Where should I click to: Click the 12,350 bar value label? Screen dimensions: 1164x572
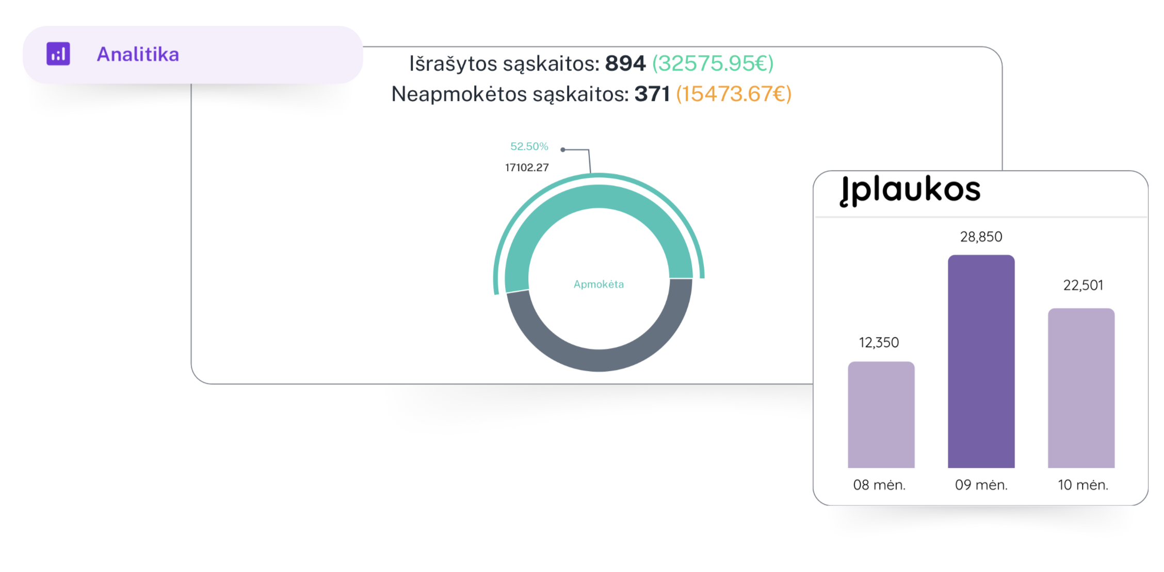click(x=879, y=343)
